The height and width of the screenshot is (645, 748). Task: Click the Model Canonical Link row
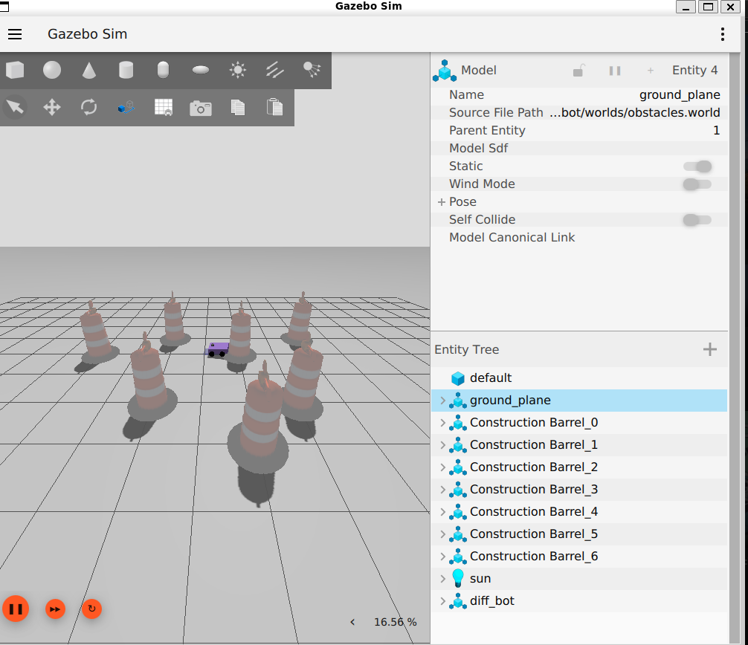[579, 237]
